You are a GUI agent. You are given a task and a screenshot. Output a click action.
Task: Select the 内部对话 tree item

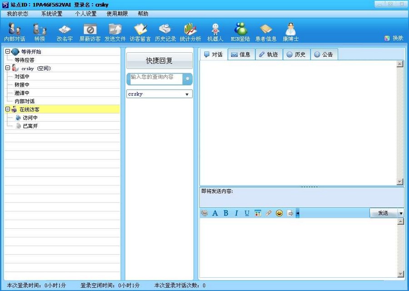(25, 101)
